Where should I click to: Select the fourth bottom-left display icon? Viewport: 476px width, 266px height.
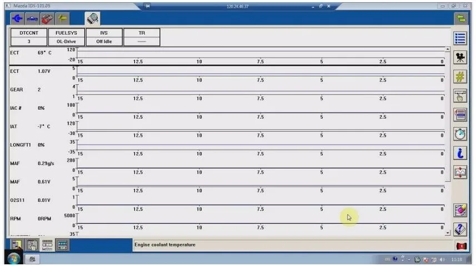click(x=62, y=245)
